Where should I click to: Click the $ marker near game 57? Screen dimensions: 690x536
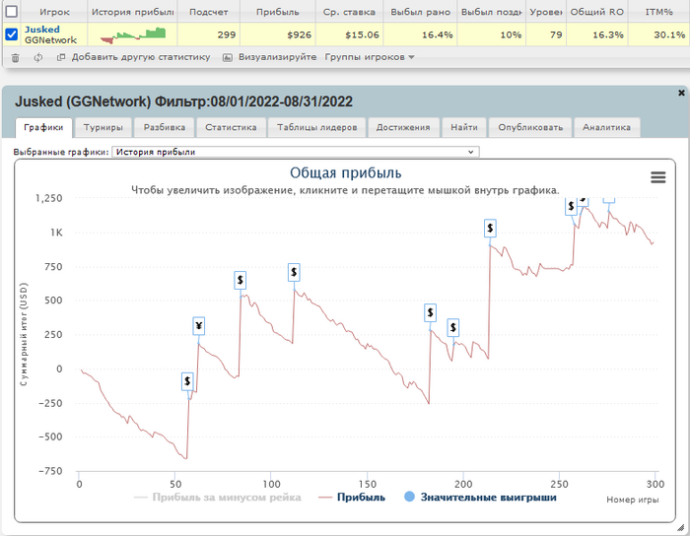pos(187,381)
